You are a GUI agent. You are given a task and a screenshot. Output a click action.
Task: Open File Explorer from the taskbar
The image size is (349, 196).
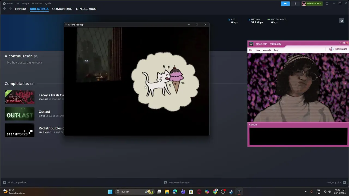[x=167, y=192]
